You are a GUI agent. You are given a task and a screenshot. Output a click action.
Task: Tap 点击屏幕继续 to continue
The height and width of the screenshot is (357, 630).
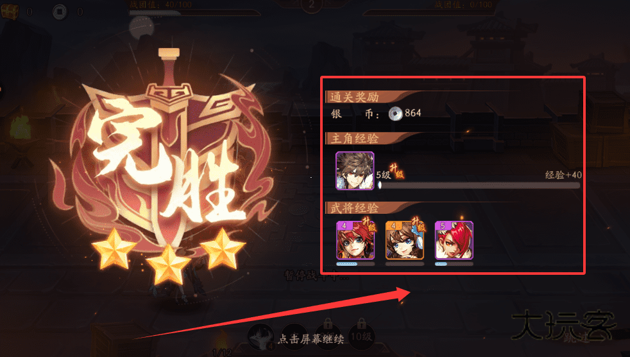[x=311, y=339]
